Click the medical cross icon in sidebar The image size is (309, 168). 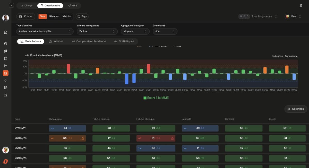pos(6,81)
